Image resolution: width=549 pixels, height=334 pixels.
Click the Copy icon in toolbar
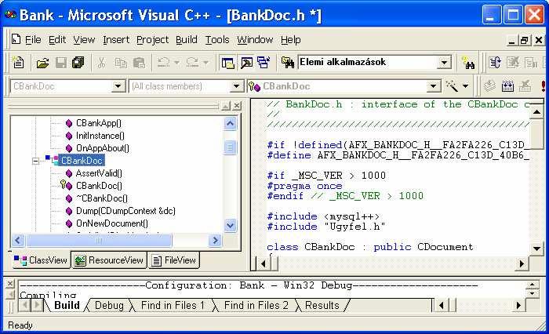click(121, 63)
